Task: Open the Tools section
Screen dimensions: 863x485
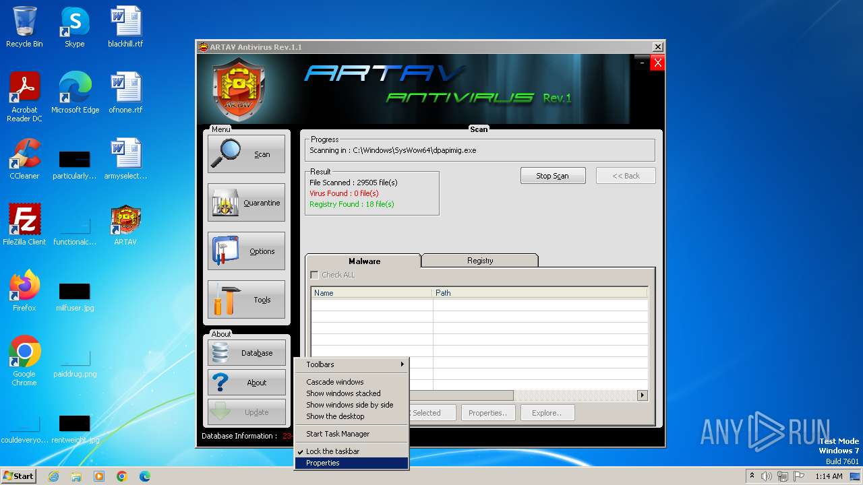Action: (x=246, y=300)
